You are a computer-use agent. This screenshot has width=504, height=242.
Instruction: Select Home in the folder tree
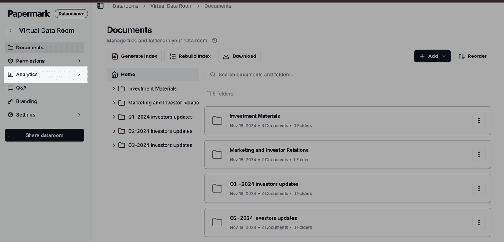pos(153,75)
